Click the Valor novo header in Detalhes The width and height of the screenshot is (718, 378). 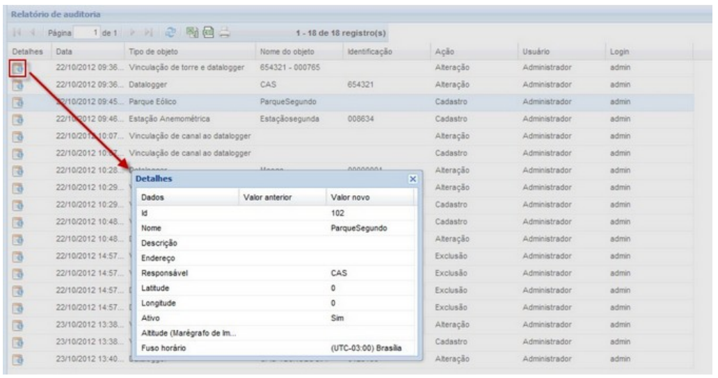tap(351, 197)
